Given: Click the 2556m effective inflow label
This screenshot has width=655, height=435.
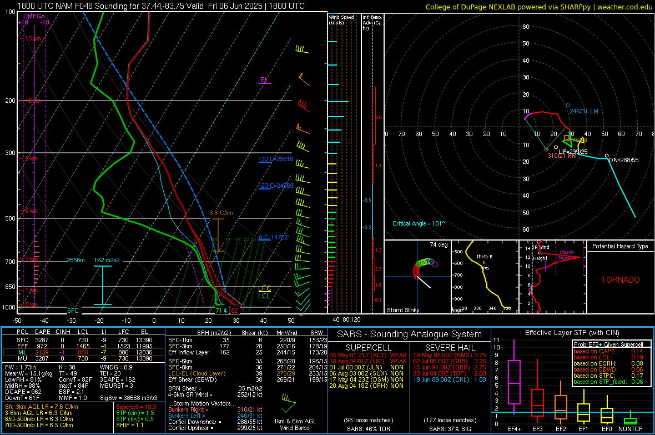Looking at the screenshot, I should click(75, 260).
